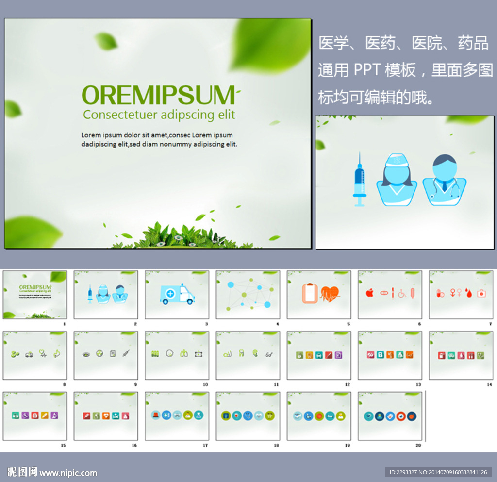Screen dimensions: 497x482
Task: Select slide 1 title thumbnail
Action: pyautogui.click(x=35, y=295)
